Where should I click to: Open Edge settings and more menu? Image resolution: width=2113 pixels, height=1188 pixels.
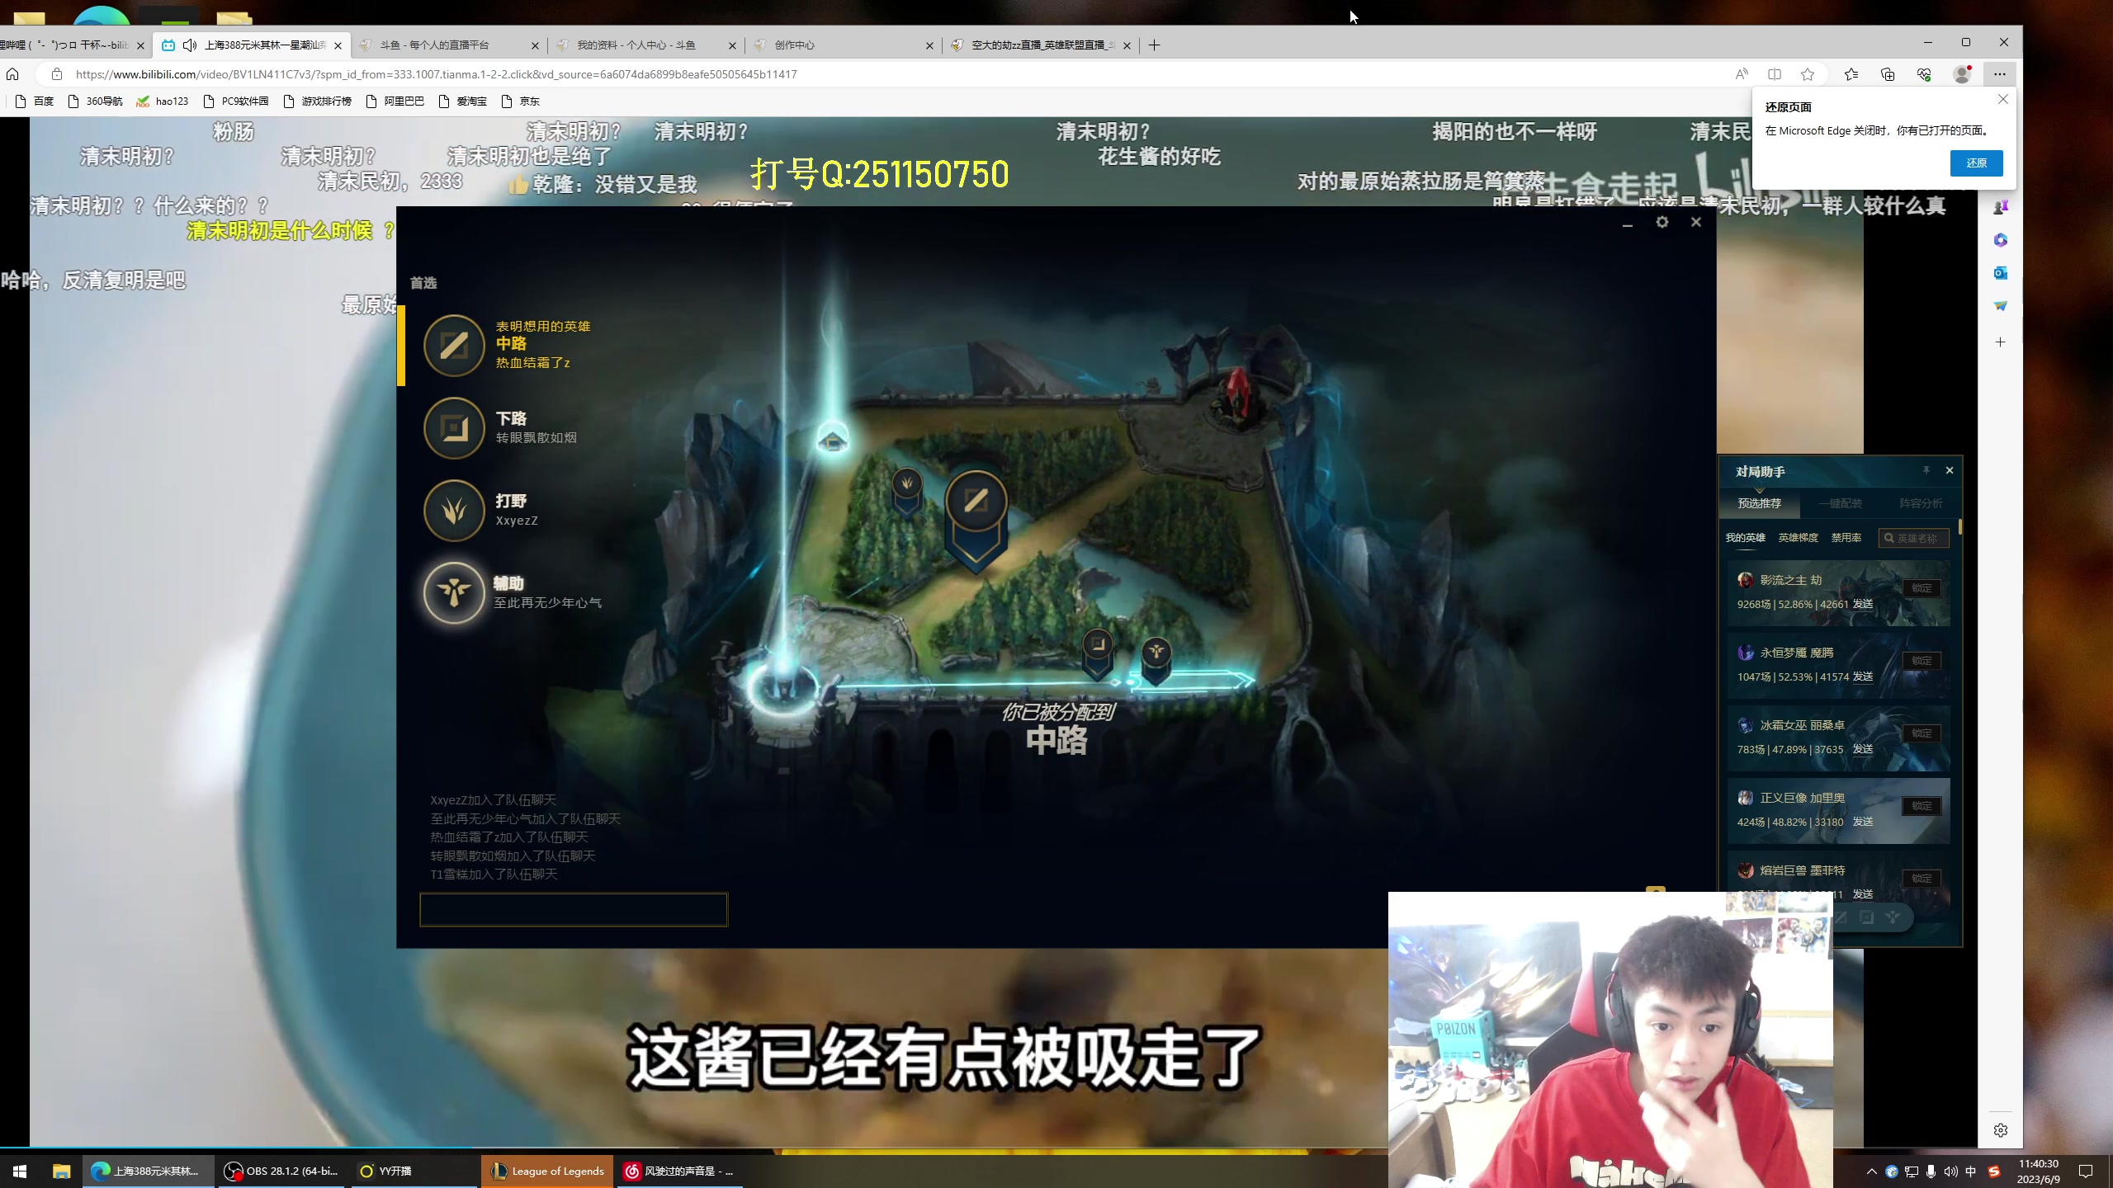tap(1999, 74)
